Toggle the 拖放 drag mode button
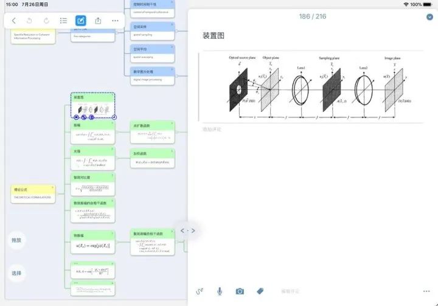 (16, 240)
